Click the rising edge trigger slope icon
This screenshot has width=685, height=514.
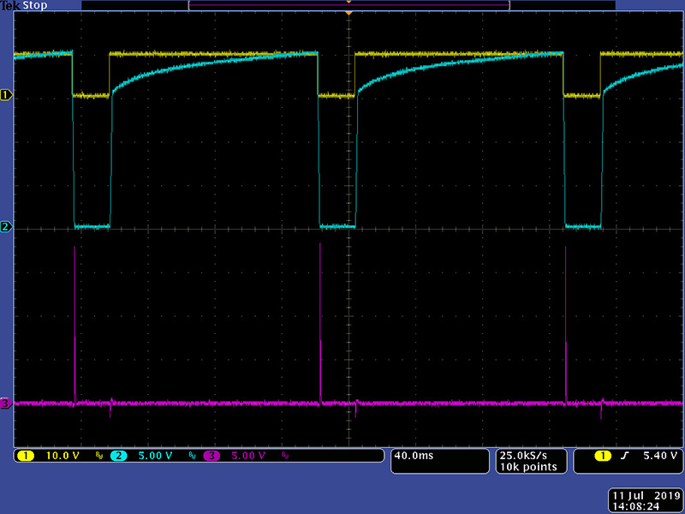tap(623, 456)
